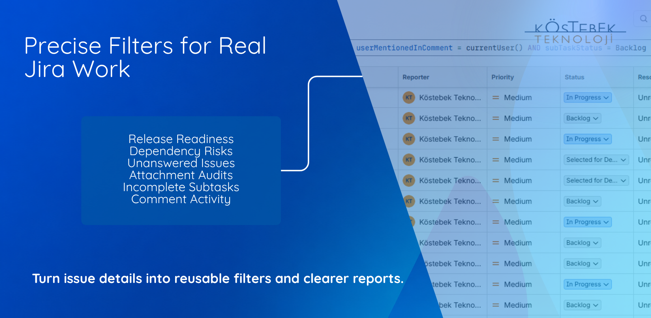Click the 'Incomplete Subtasks' text

coord(181,187)
